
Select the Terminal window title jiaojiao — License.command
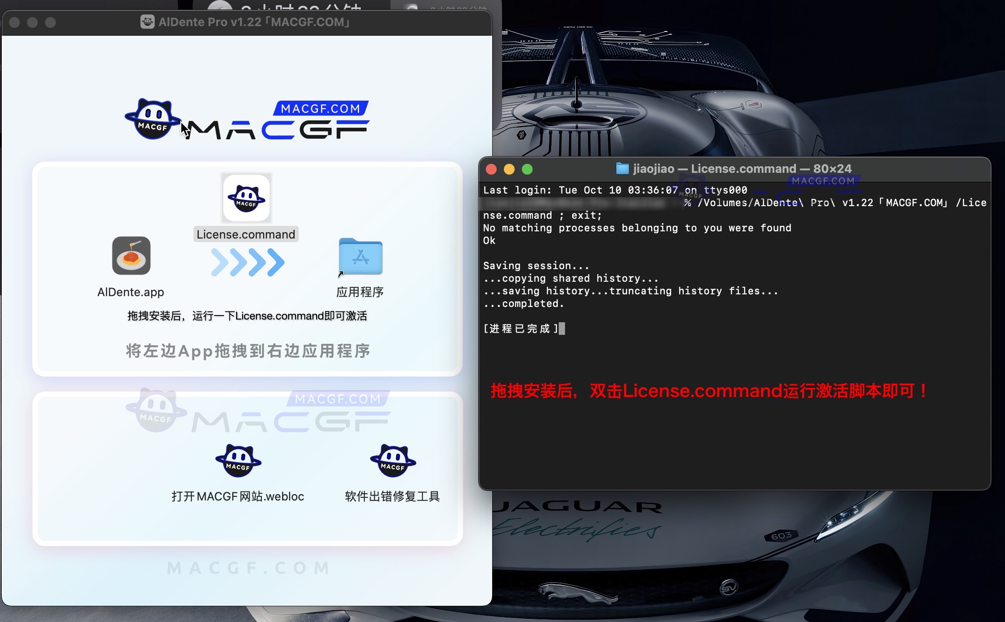coord(734,168)
